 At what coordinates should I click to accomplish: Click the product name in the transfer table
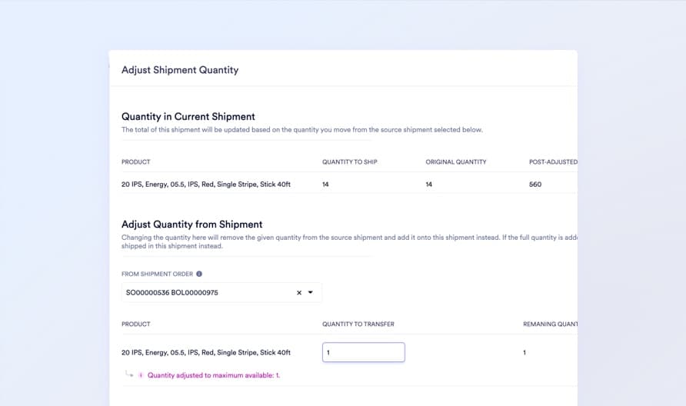click(x=205, y=353)
